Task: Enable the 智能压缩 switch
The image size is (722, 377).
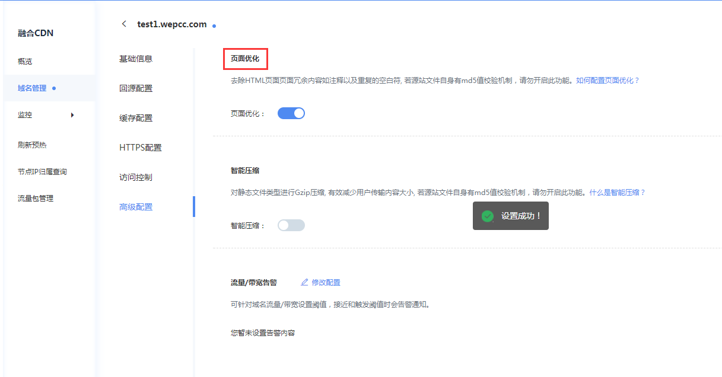Action: click(291, 225)
